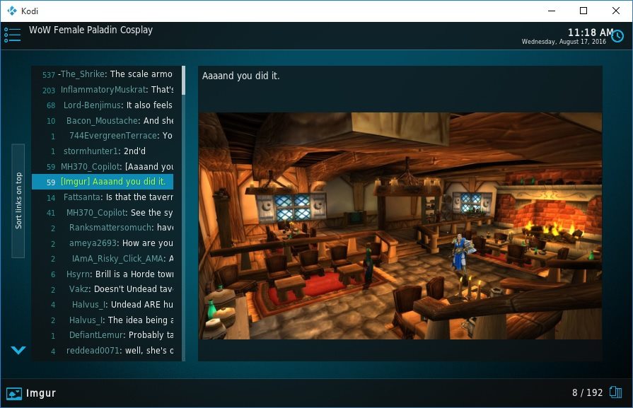This screenshot has height=408, width=633.
Task: Toggle the 'Sort links on top' side tab
Action: [18, 201]
